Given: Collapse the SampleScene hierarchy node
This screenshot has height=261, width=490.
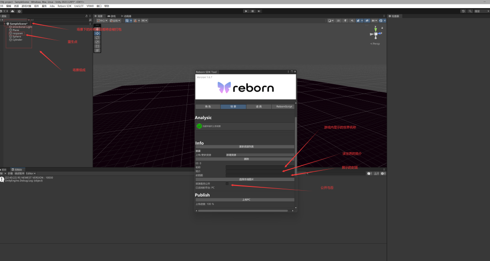Looking at the screenshot, I should 5,23.
